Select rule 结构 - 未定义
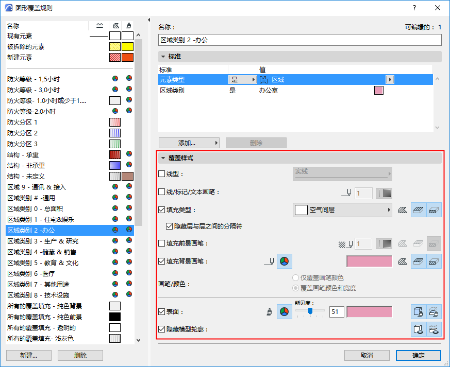The image size is (450, 367). click(70, 177)
